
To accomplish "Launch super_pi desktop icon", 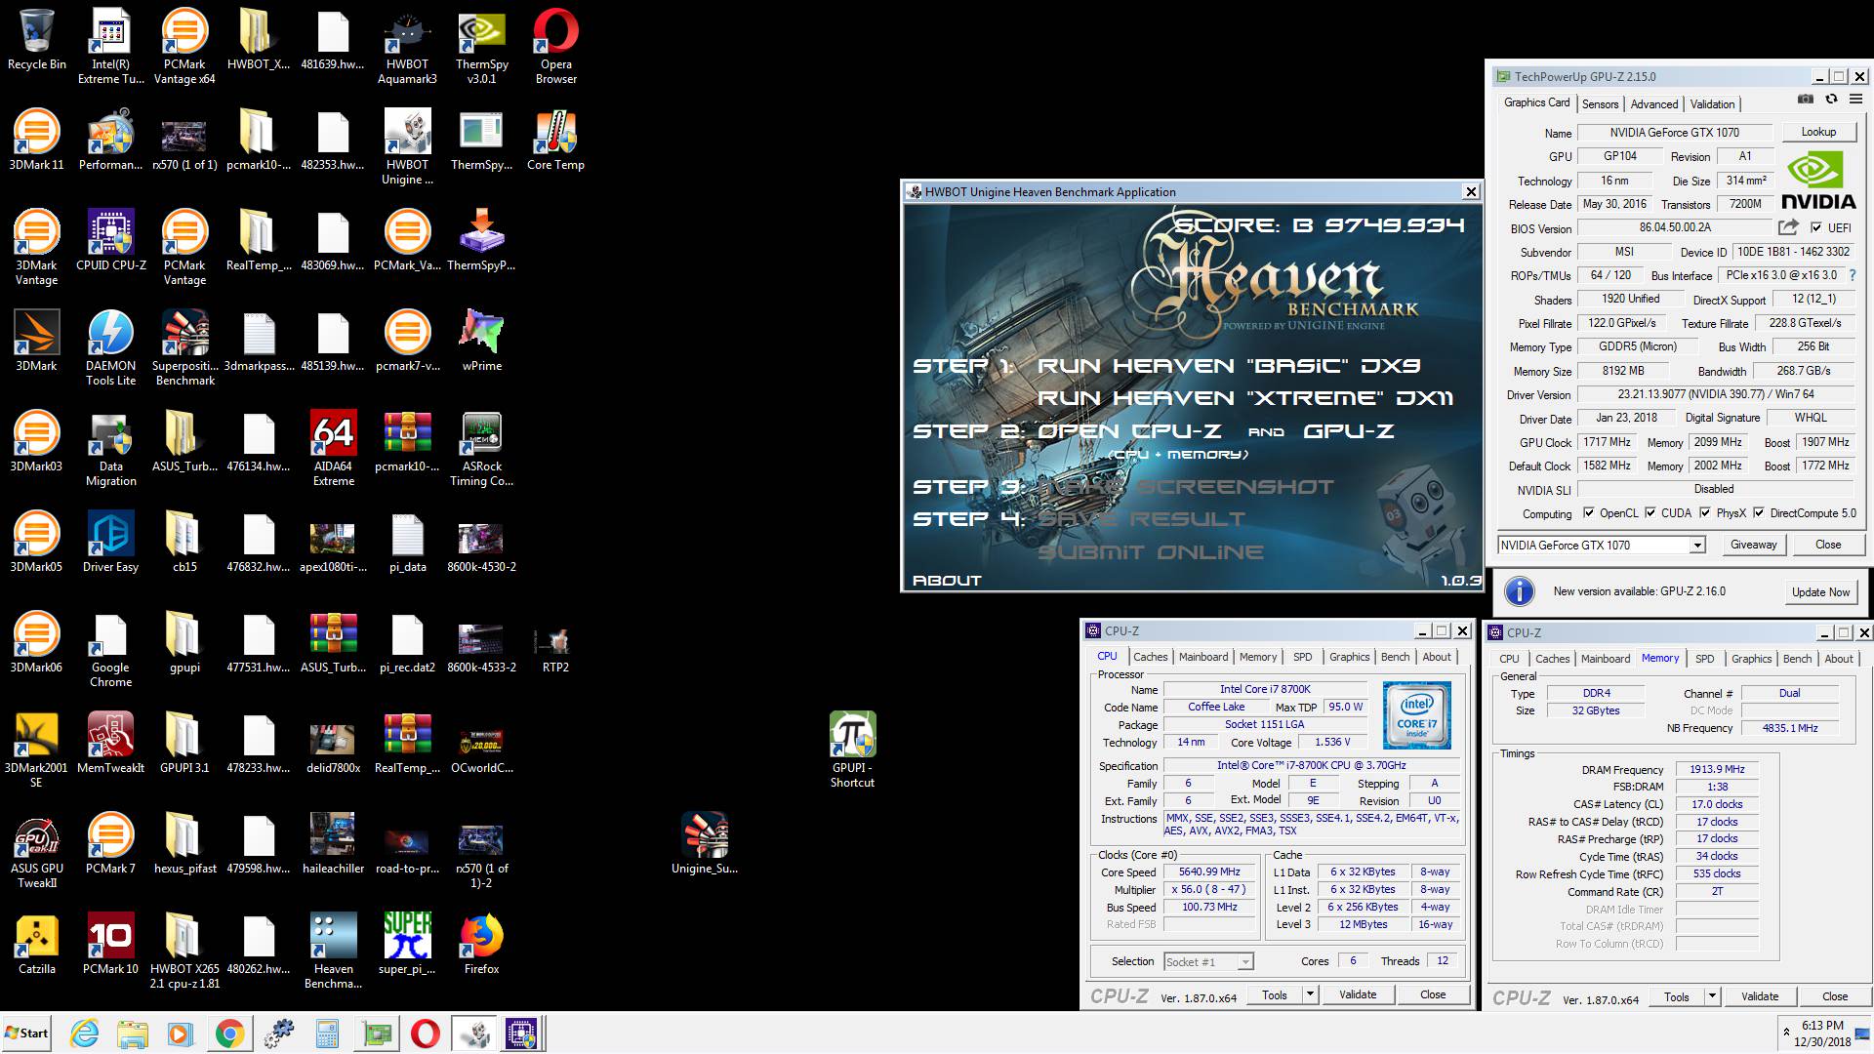I will (x=407, y=944).
